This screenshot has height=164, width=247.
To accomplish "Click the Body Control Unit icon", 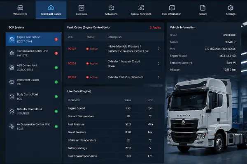I will [12, 96].
